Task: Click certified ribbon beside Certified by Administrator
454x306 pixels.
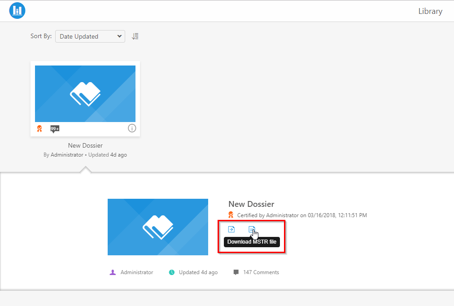Action: pyautogui.click(x=231, y=215)
